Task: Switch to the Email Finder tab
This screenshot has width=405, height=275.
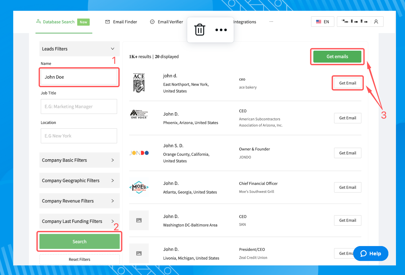Action: (121, 22)
